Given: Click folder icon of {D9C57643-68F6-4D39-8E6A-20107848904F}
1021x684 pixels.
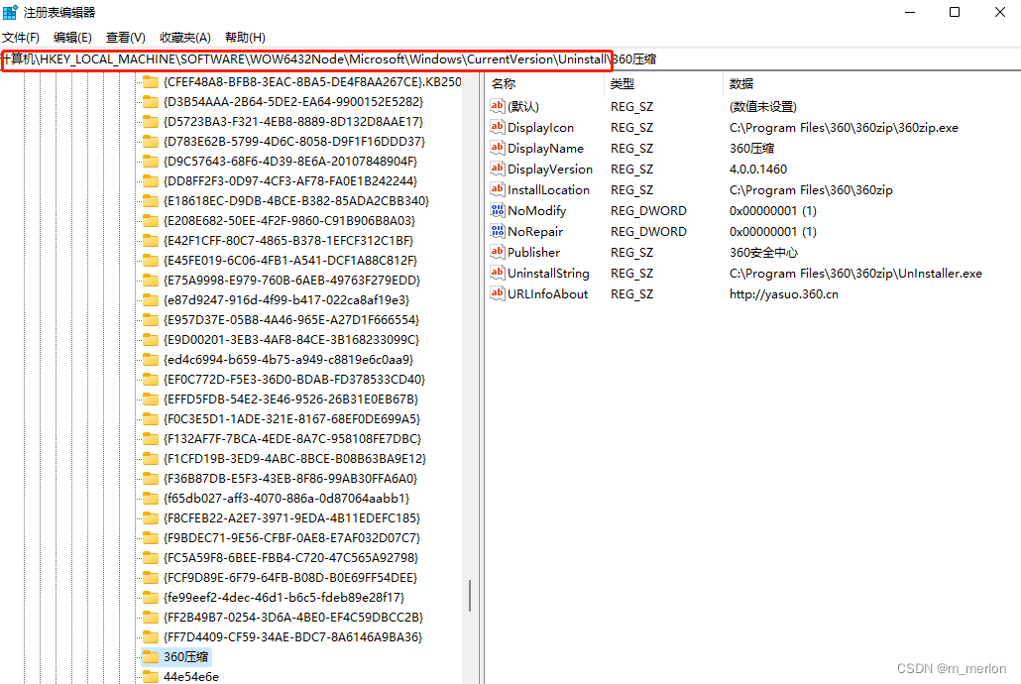Looking at the screenshot, I should 151,161.
